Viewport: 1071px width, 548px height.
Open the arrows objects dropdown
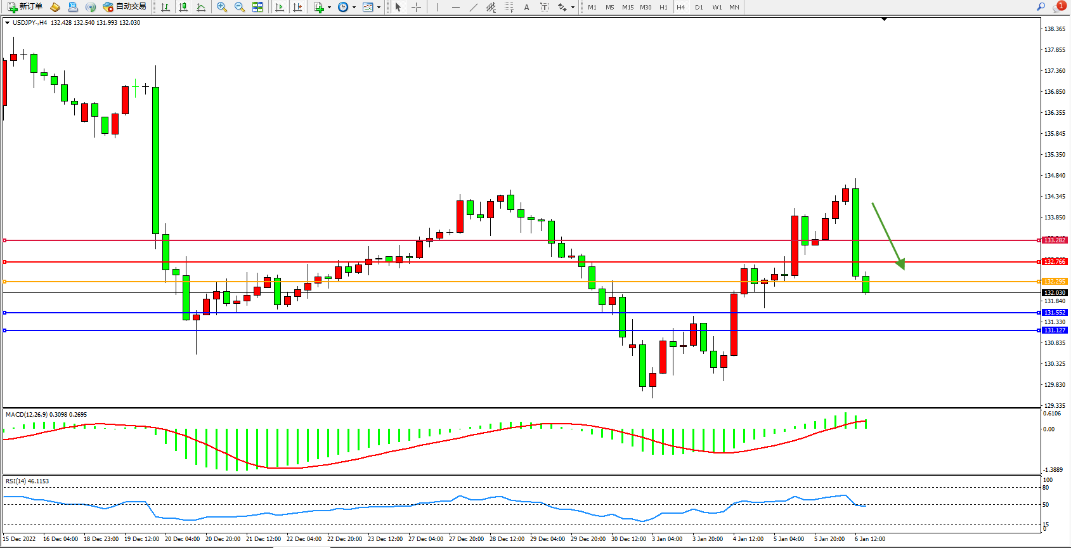pyautogui.click(x=573, y=8)
